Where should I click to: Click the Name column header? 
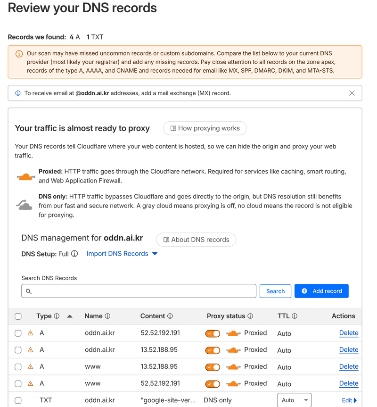point(93,316)
